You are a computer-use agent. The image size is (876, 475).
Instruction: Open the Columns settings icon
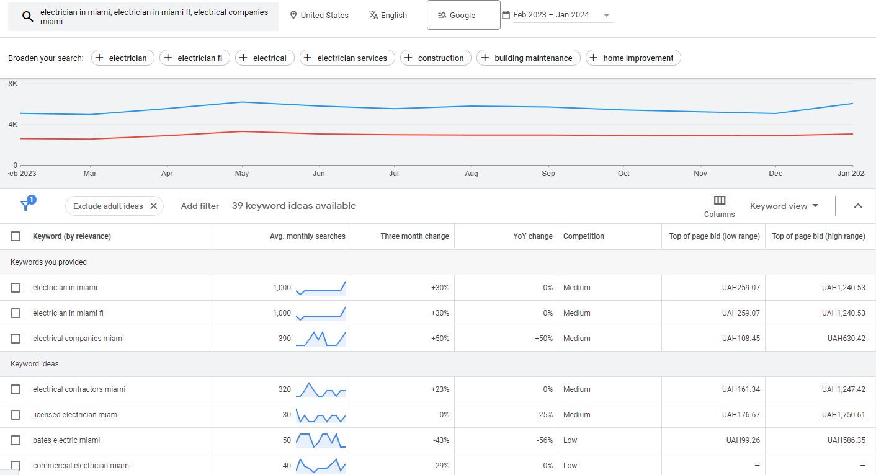(x=720, y=200)
